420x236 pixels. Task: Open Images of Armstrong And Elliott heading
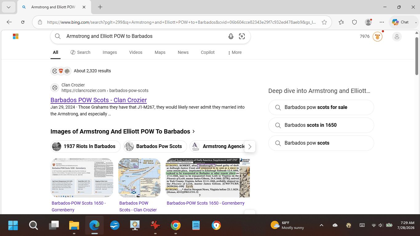pos(122,131)
